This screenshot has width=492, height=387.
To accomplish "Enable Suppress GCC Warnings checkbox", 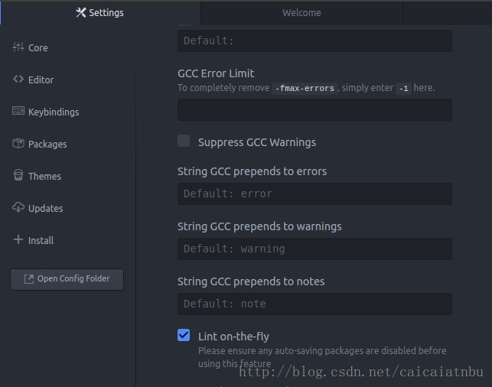I will tap(184, 141).
